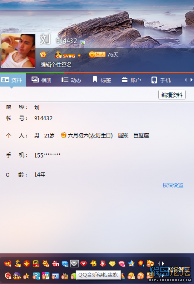Open the 标签 tab
This screenshot has height=284, width=194.
(102, 80)
